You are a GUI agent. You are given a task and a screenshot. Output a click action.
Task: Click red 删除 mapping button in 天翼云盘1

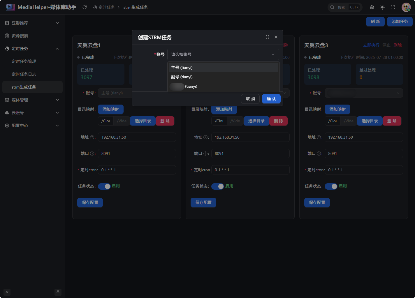165,121
